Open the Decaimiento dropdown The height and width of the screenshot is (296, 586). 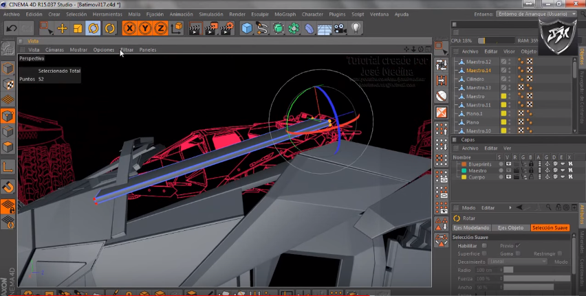pos(517,262)
